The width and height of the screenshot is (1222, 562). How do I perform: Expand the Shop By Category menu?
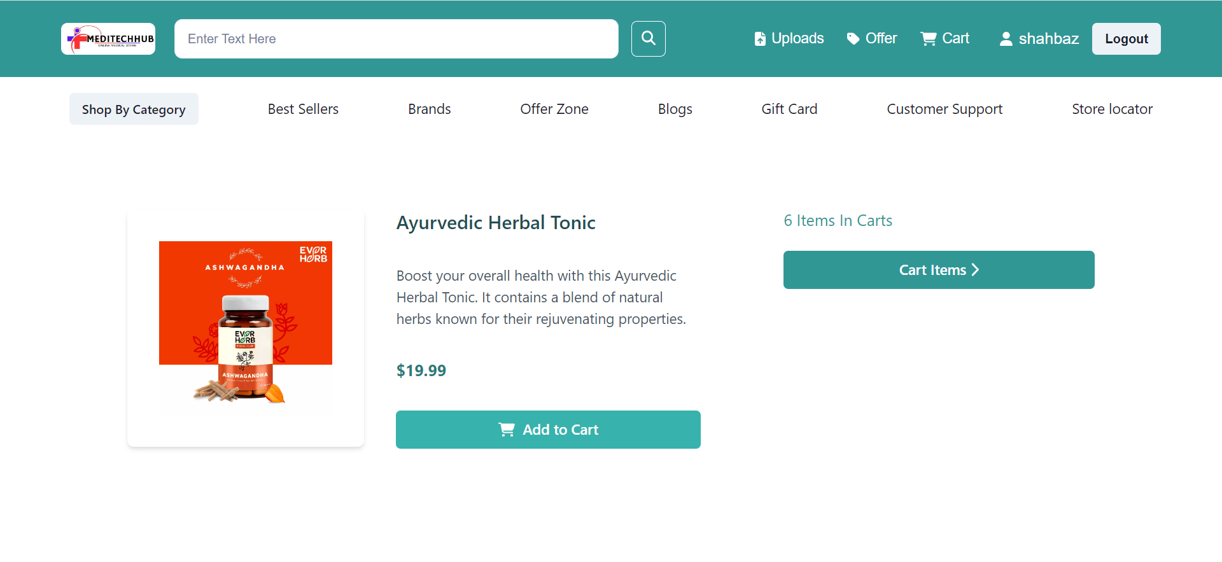134,109
